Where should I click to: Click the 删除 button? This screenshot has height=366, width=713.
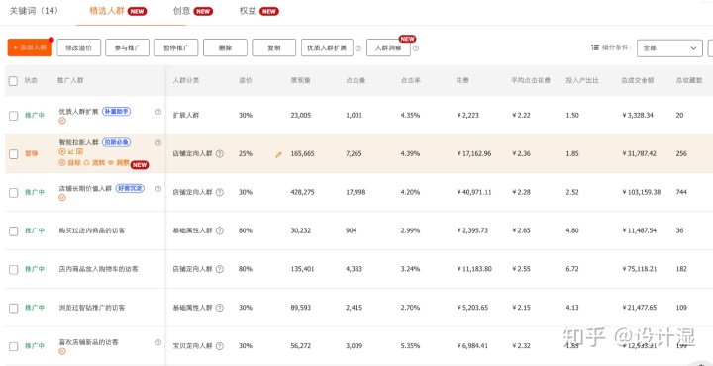(x=225, y=47)
